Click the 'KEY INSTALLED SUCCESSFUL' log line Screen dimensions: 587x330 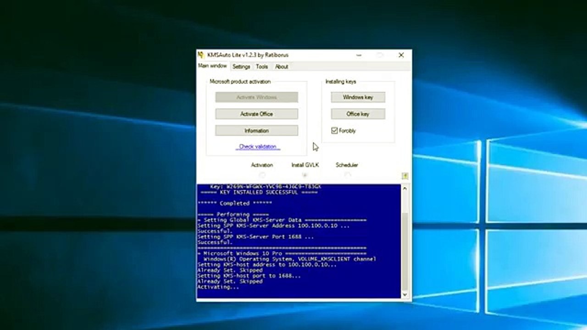(x=259, y=192)
